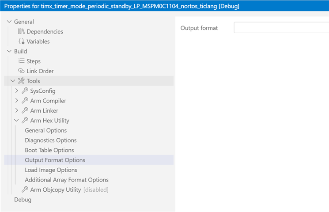Select Load Image Options entry

[x=51, y=170]
